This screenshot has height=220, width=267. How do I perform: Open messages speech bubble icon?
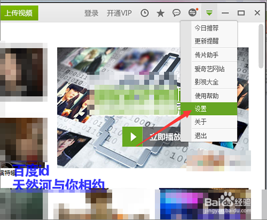point(176,13)
